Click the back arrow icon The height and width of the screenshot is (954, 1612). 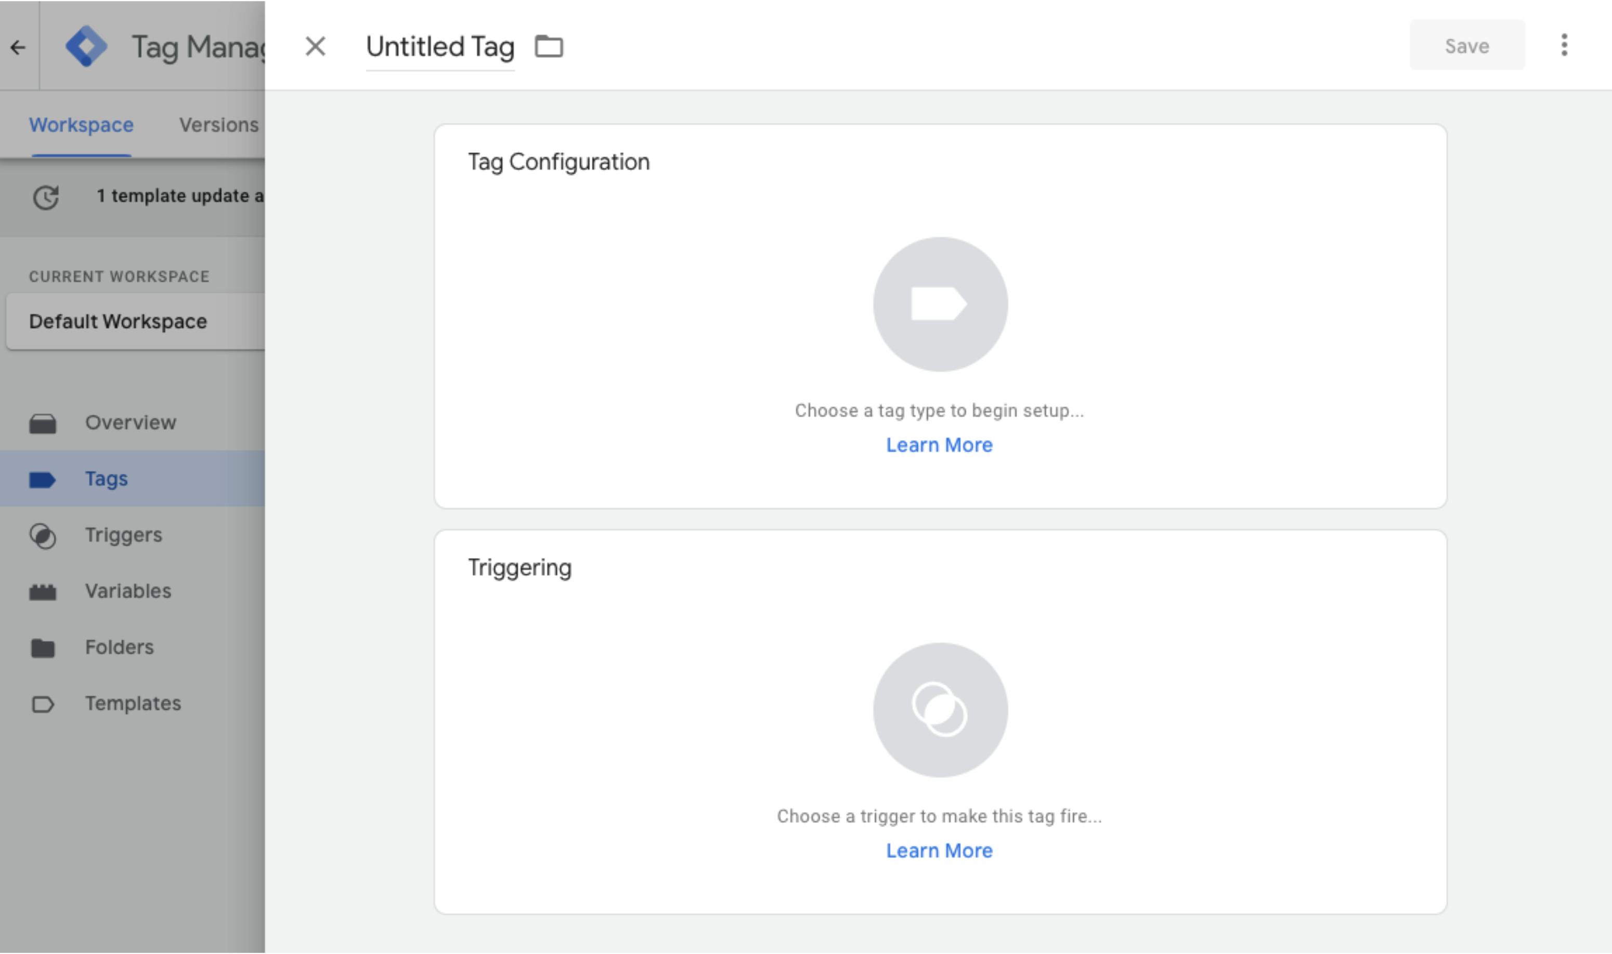18,47
